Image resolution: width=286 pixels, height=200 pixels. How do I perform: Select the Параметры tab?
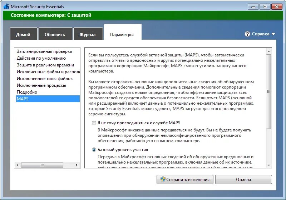[122, 32]
